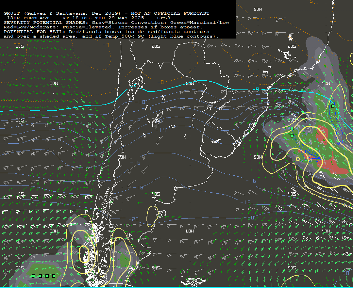Select the 'GFS3' model label
Image resolution: width=353 pixels, height=288 pixels.
[163, 18]
